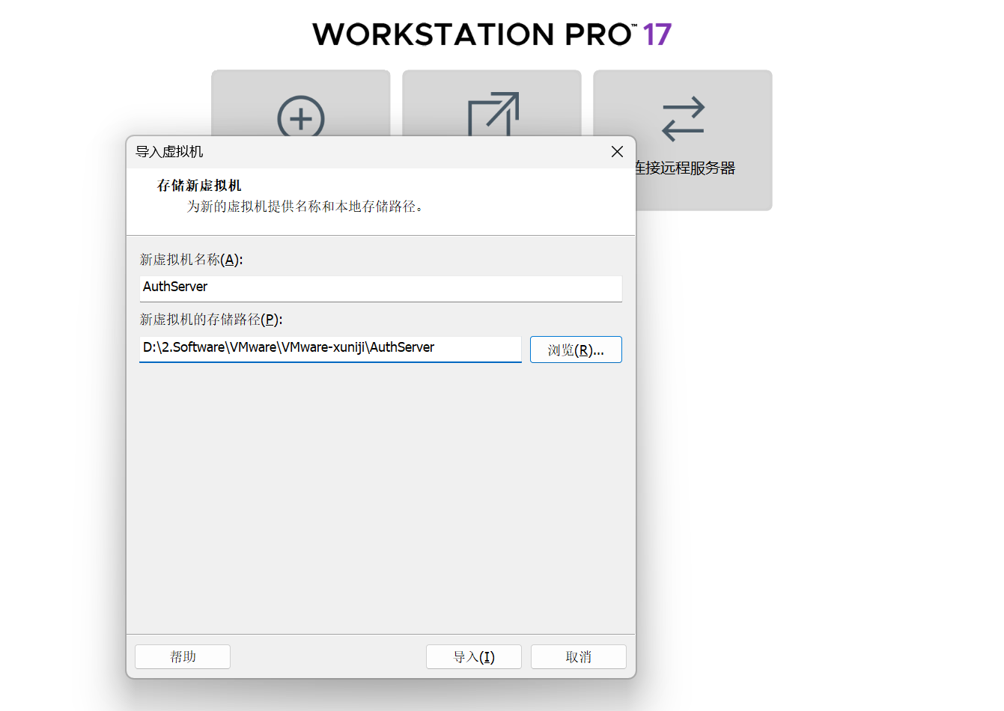Click the WORKSTATION PRO 17 logo
The width and height of the screenshot is (1004, 711).
(491, 34)
